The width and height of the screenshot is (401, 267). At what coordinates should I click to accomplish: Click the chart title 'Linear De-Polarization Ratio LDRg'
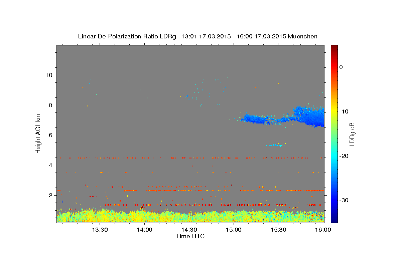click(x=127, y=36)
